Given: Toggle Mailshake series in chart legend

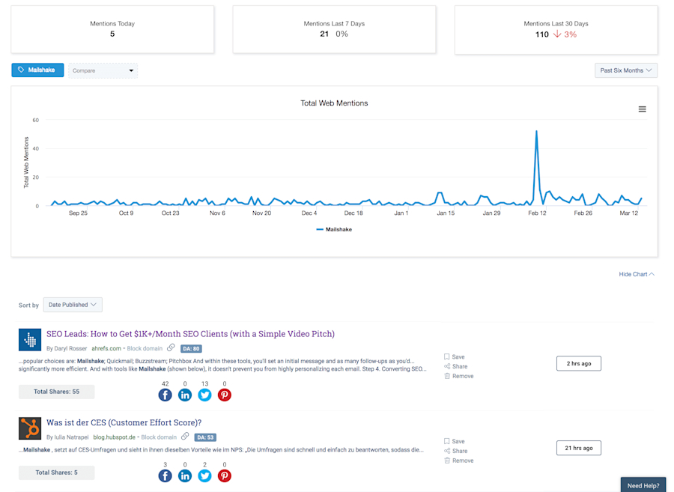Looking at the screenshot, I should point(334,229).
